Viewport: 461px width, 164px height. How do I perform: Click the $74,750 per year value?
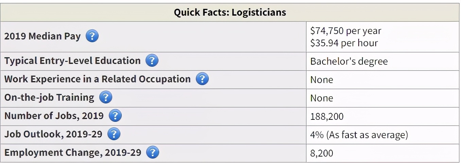pos(346,31)
